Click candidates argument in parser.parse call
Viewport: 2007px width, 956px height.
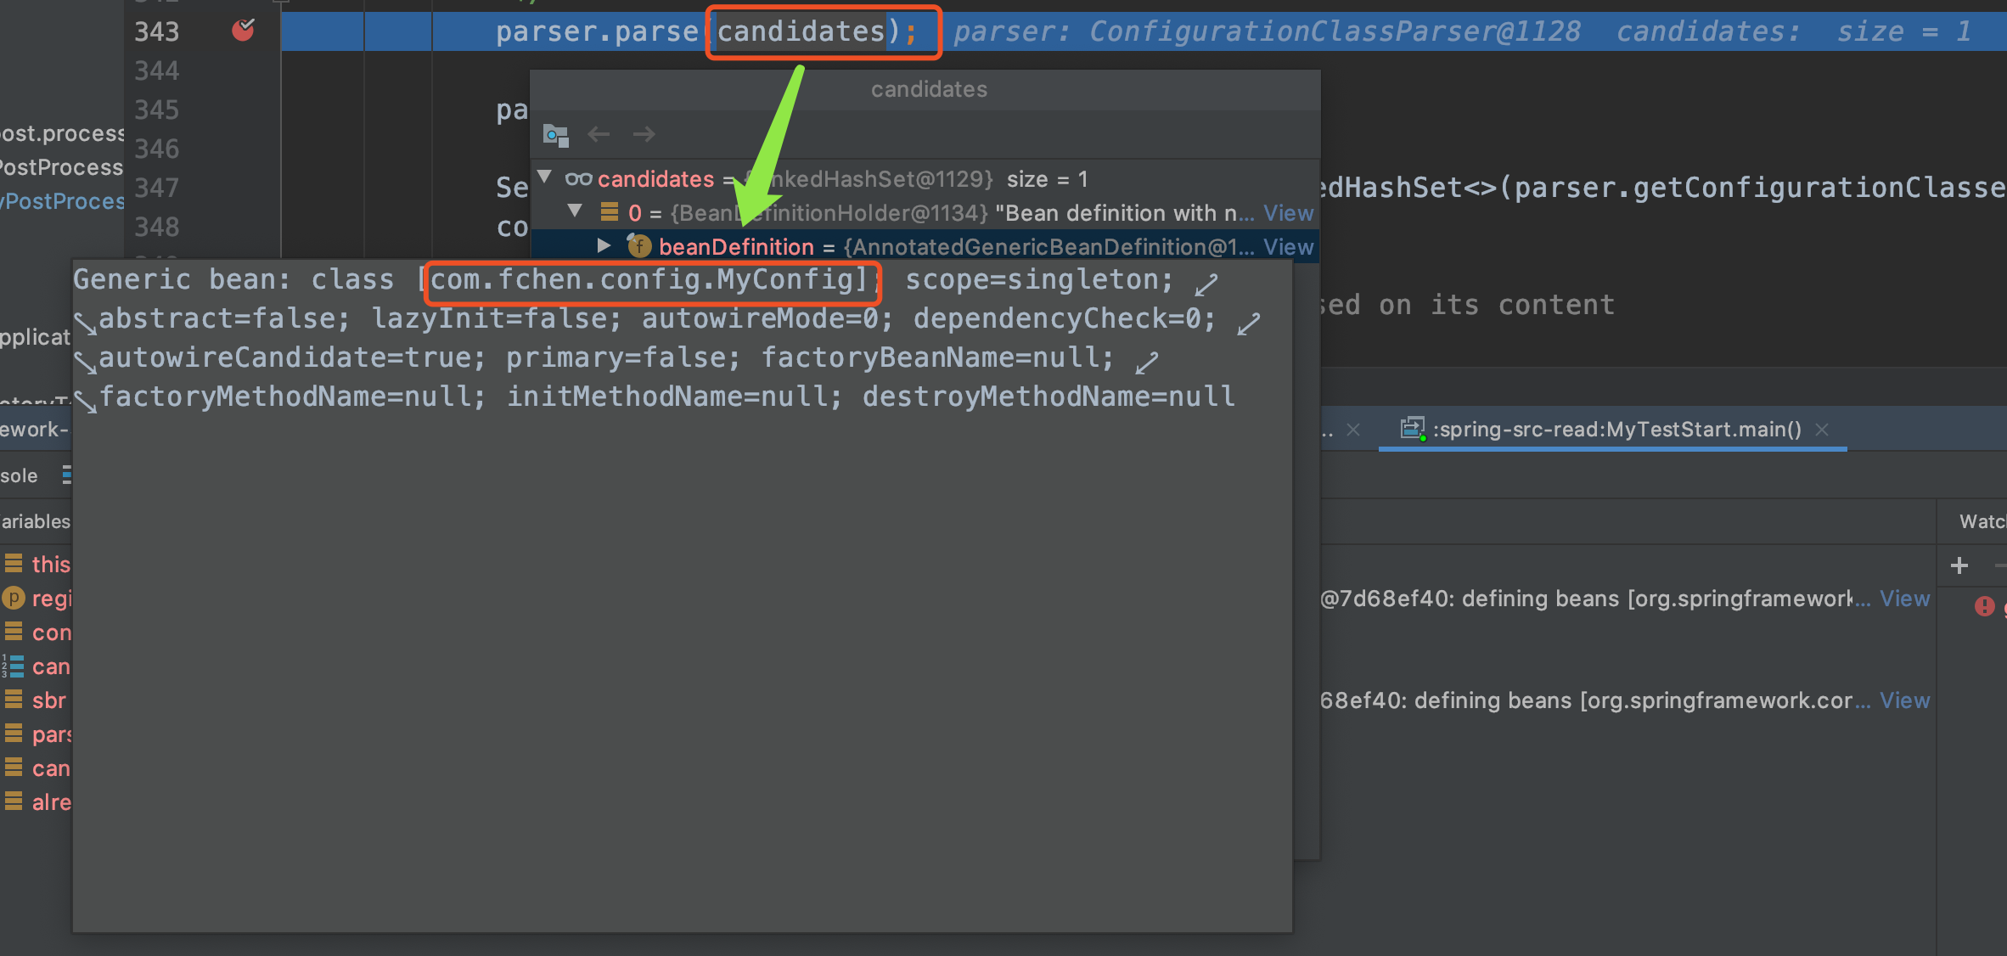(801, 32)
